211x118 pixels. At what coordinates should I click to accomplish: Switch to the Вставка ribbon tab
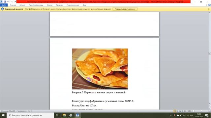pyautogui.click(x=22, y=5)
